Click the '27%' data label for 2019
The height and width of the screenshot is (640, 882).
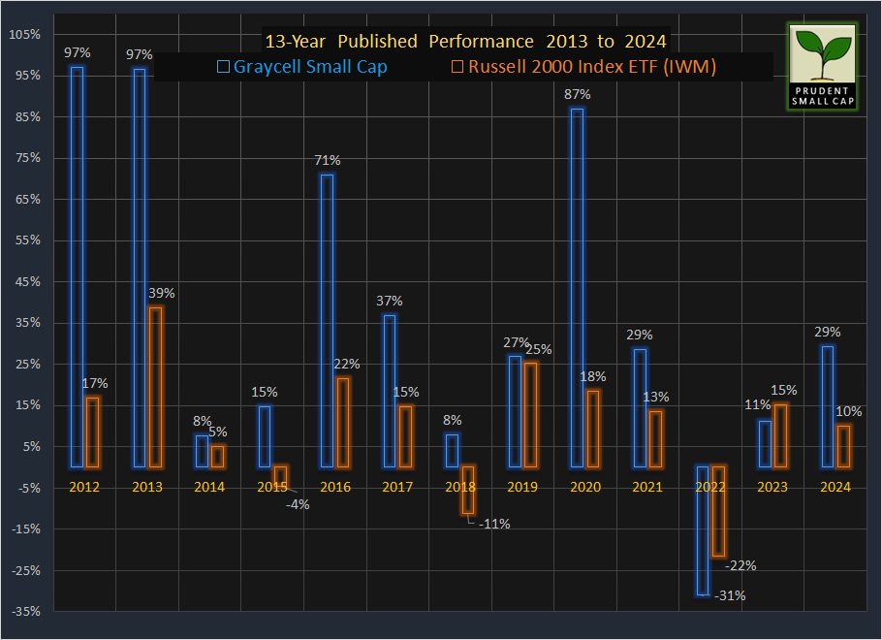coord(516,343)
